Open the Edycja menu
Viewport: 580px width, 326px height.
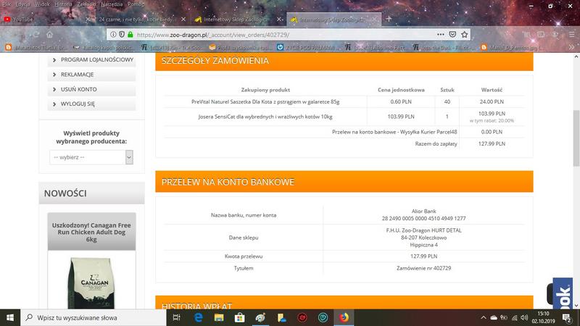point(23,4)
